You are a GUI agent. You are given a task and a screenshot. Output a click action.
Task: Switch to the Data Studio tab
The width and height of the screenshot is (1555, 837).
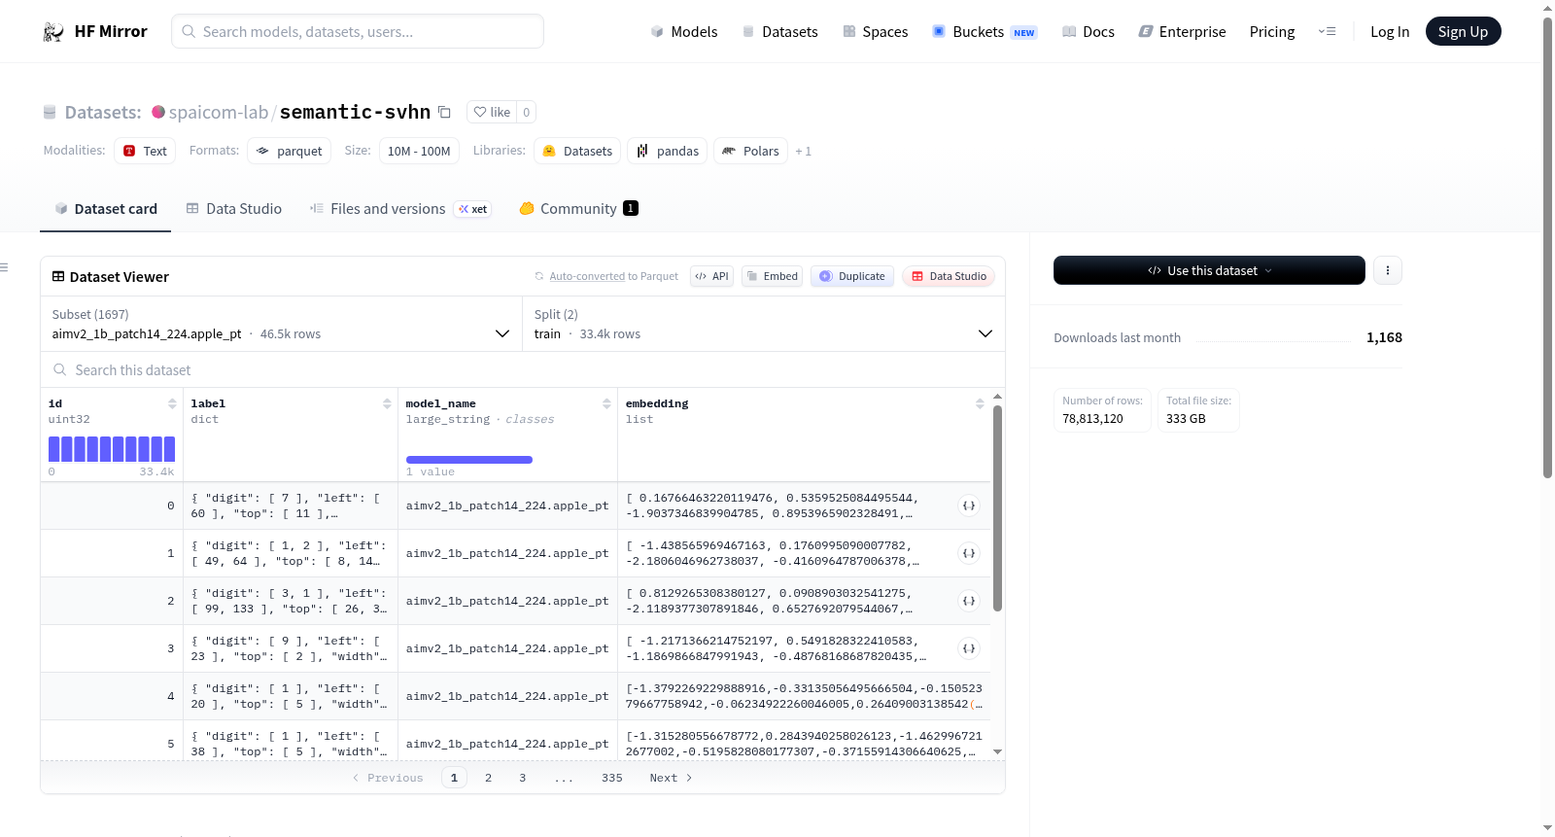coord(234,209)
